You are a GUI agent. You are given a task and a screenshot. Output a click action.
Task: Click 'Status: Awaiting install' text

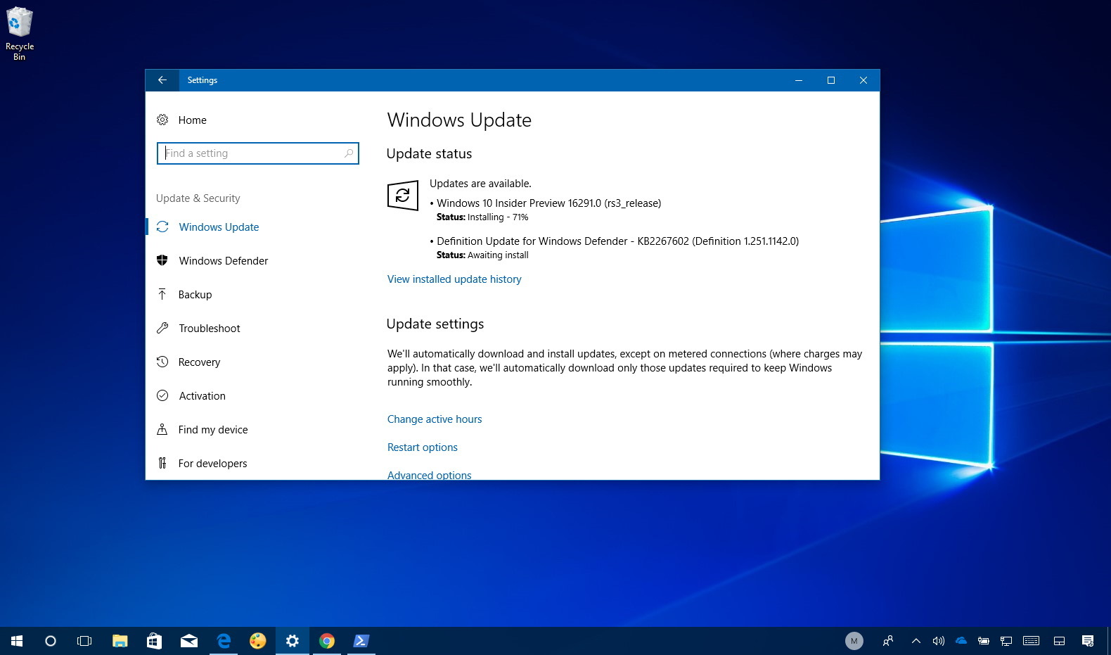pos(482,255)
